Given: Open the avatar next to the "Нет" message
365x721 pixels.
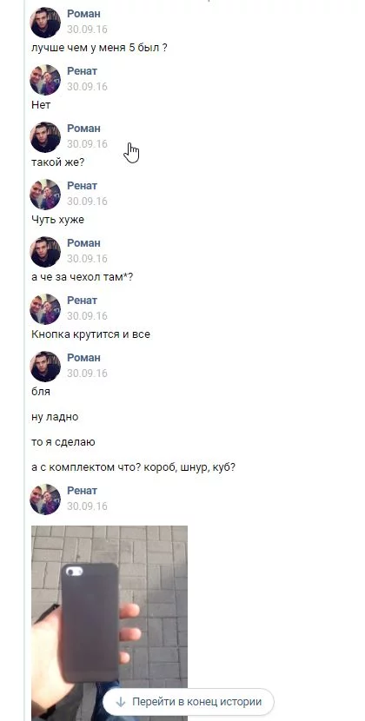Looking at the screenshot, I should pos(45,80).
